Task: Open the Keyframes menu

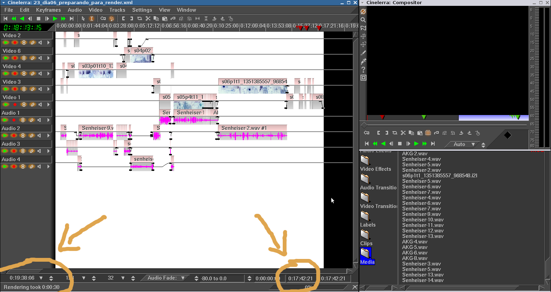Action: click(x=48, y=10)
